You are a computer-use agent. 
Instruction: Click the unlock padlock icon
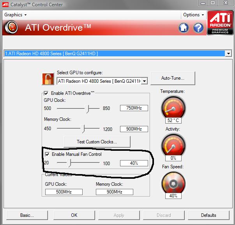coord(48,79)
